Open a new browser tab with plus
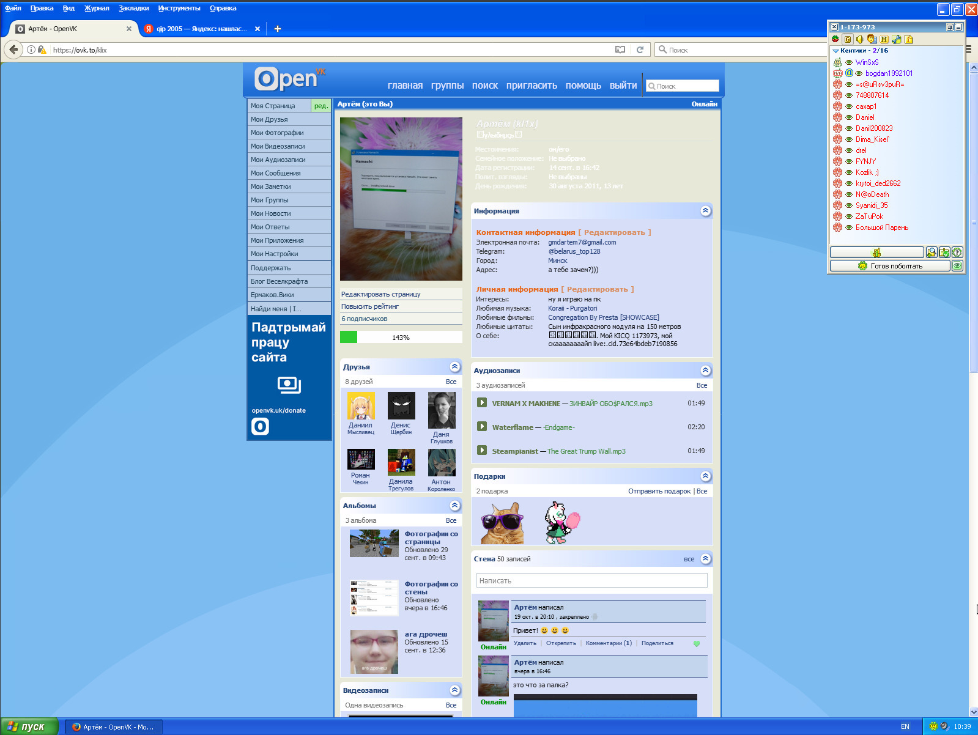The width and height of the screenshot is (978, 735). coord(277,29)
